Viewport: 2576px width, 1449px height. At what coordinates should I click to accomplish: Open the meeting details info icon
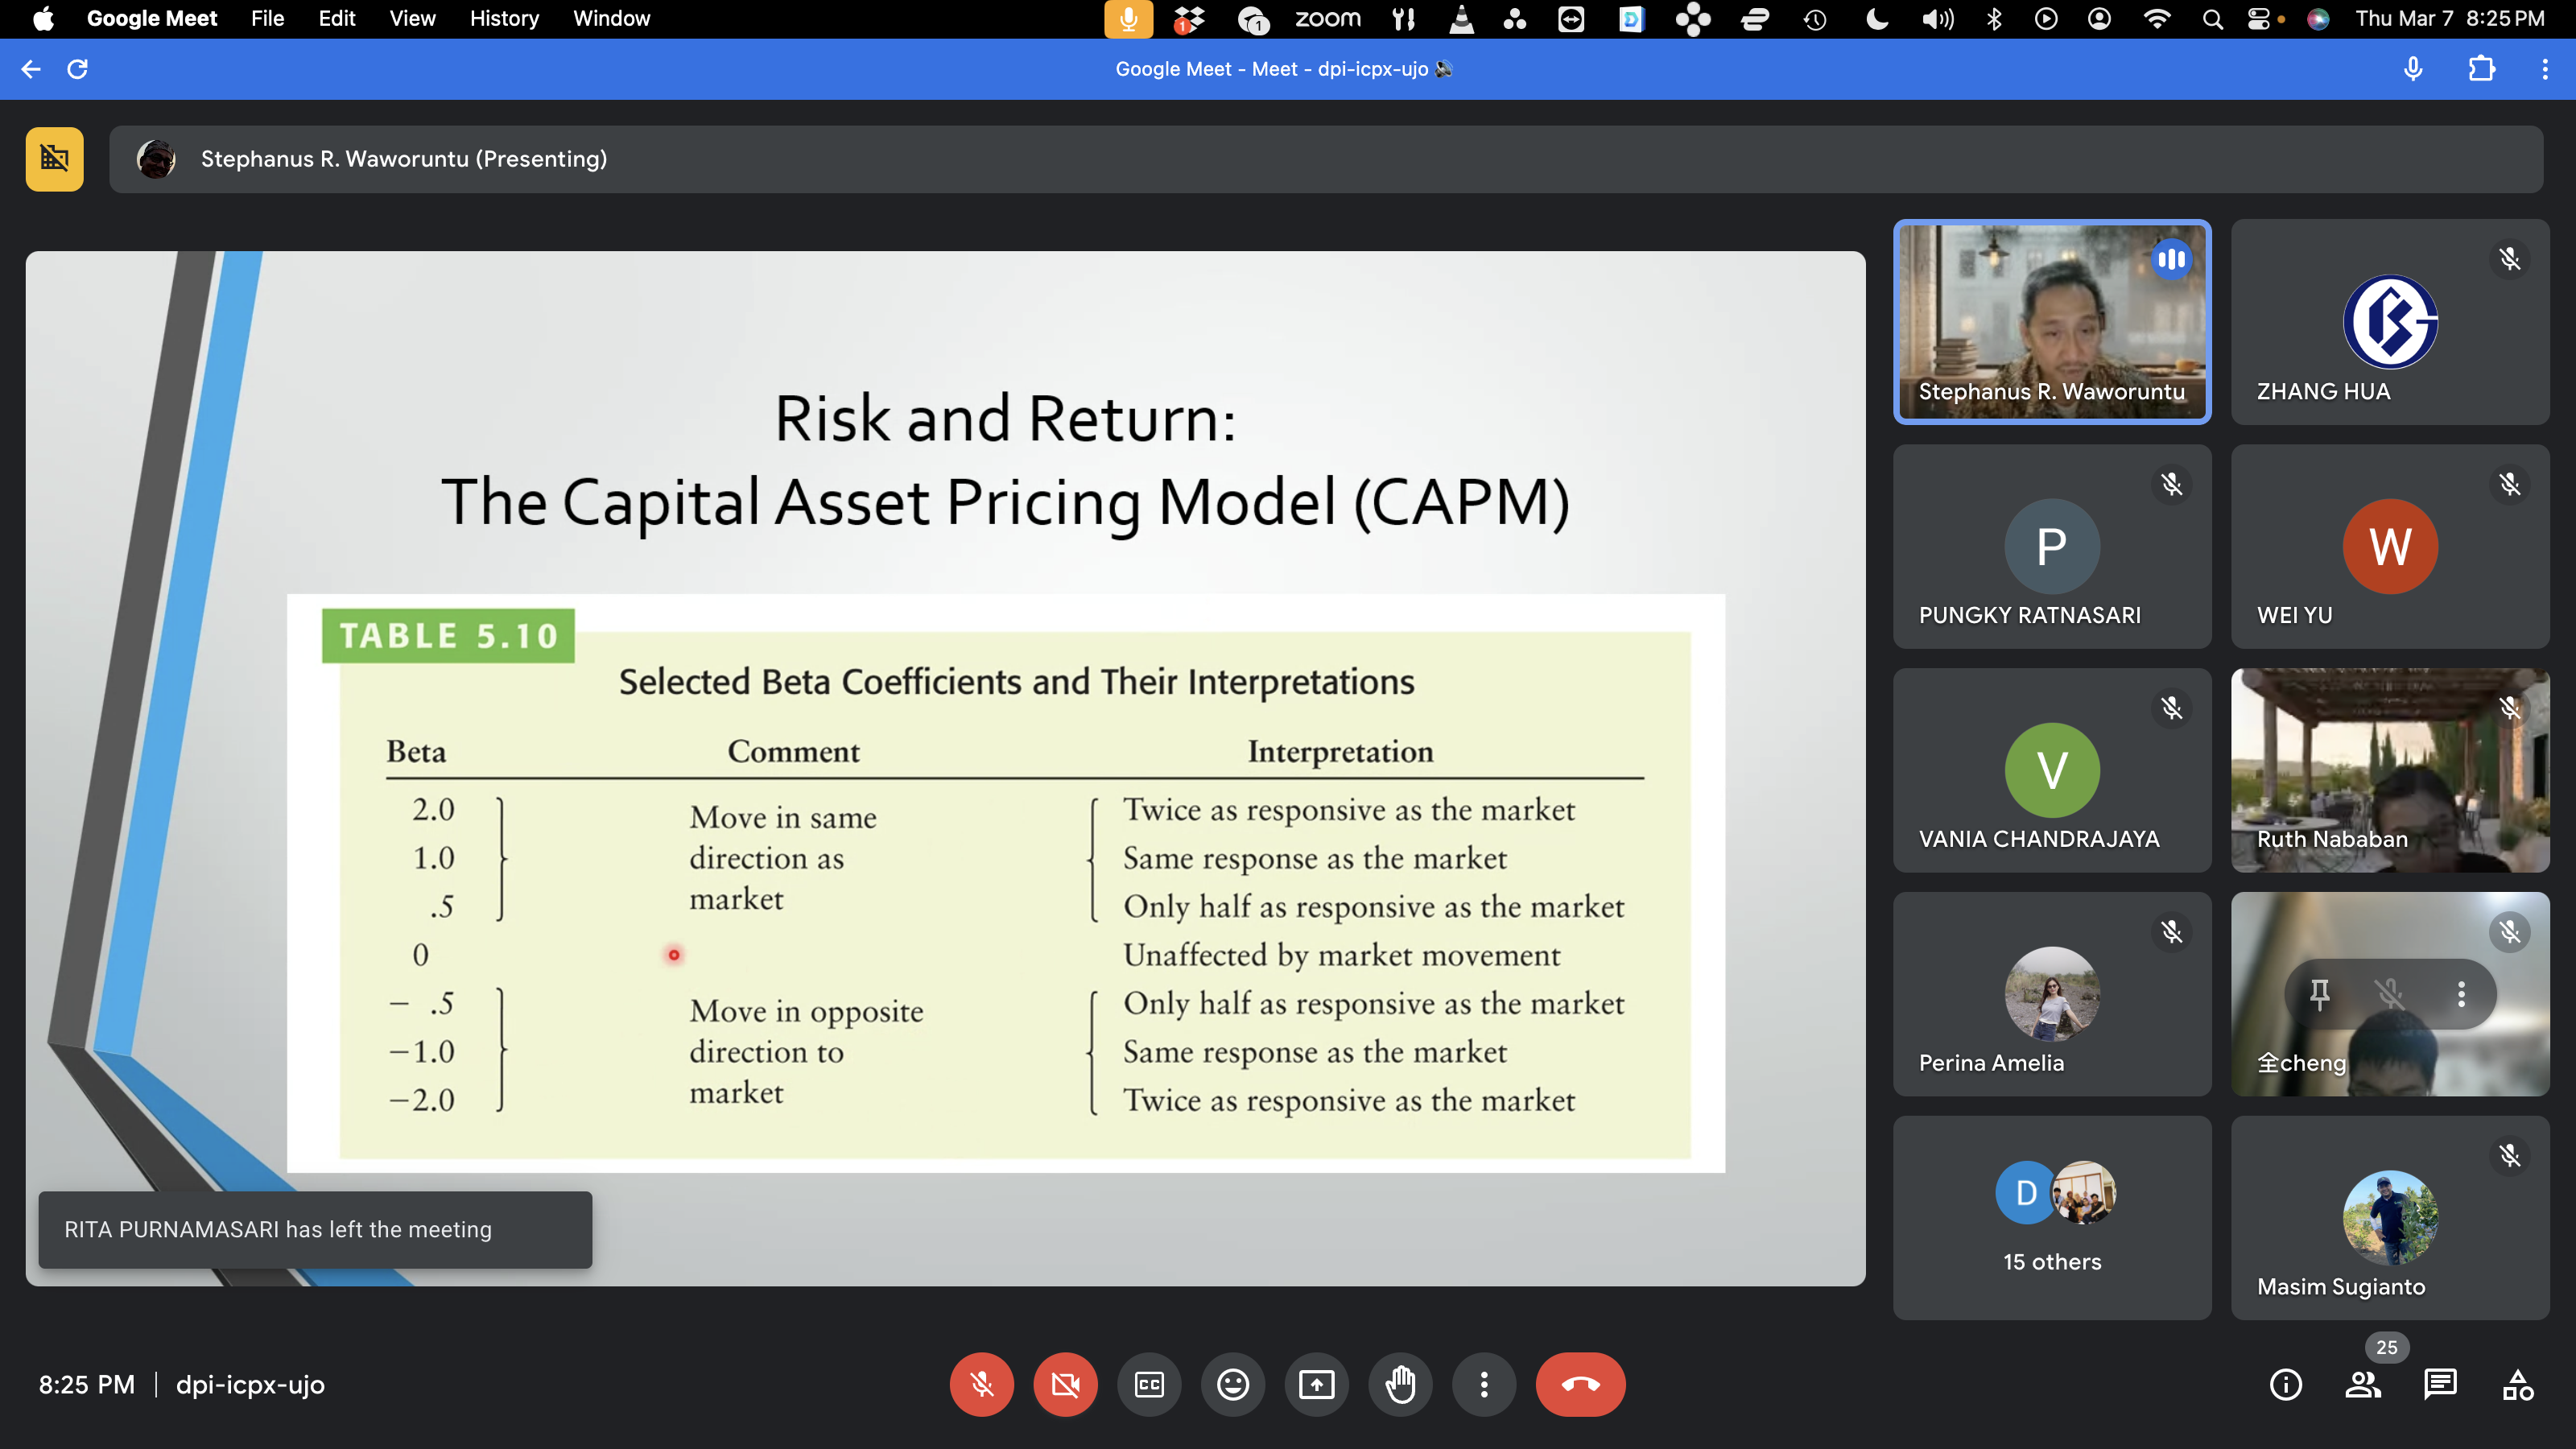pyautogui.click(x=2285, y=1385)
